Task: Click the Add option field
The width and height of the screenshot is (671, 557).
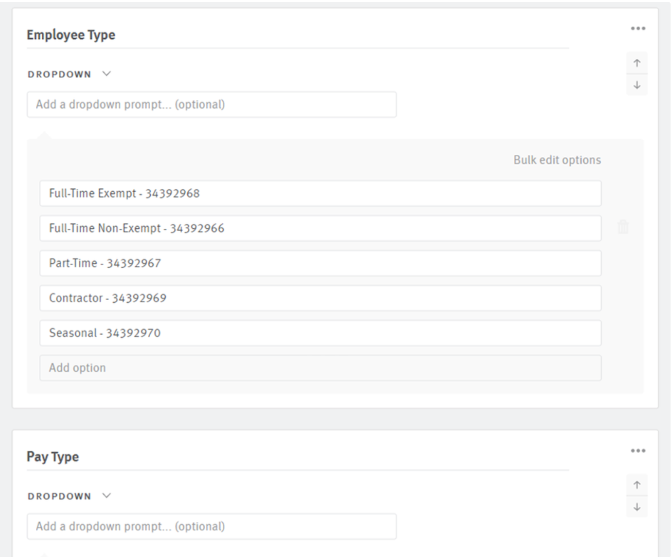Action: [x=320, y=368]
